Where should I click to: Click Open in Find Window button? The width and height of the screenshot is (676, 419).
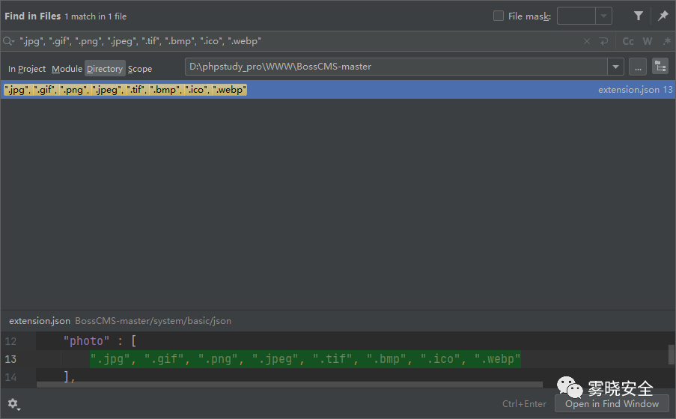[x=612, y=404]
